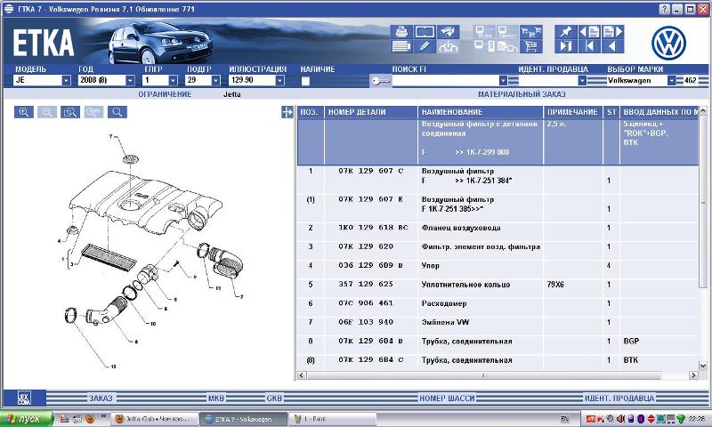Expand the ГЛГР dropdown
This screenshot has width=712, height=427.
pyautogui.click(x=173, y=80)
